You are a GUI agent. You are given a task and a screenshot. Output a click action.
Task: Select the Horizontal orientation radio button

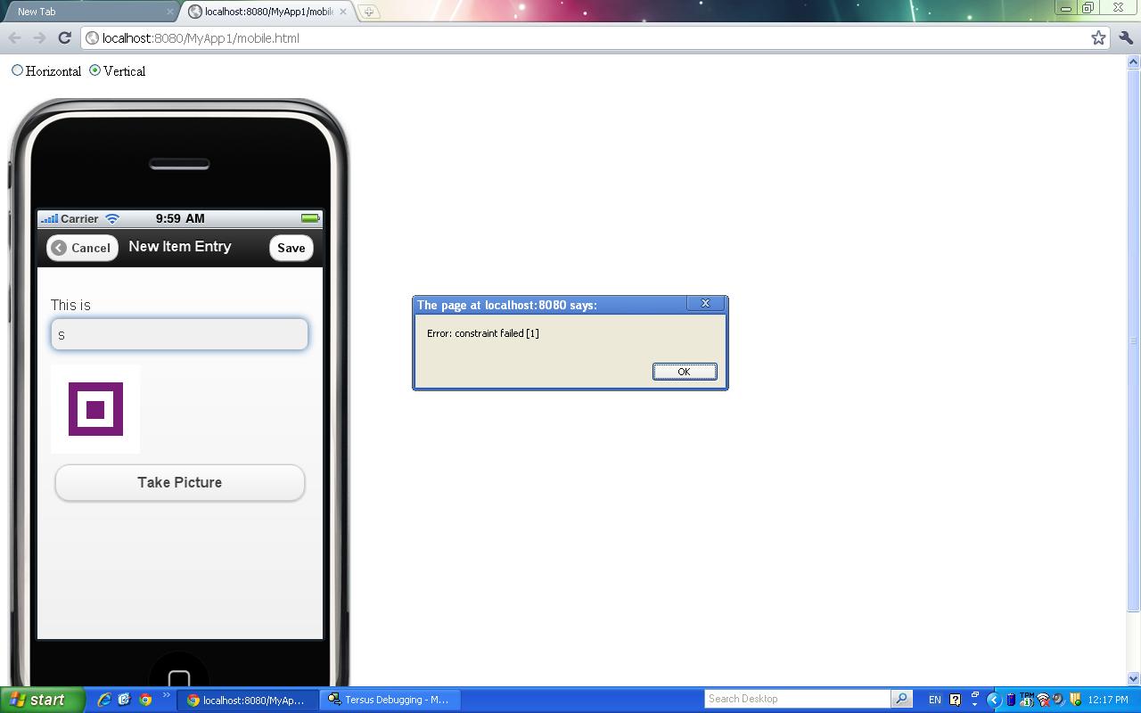pyautogui.click(x=18, y=70)
